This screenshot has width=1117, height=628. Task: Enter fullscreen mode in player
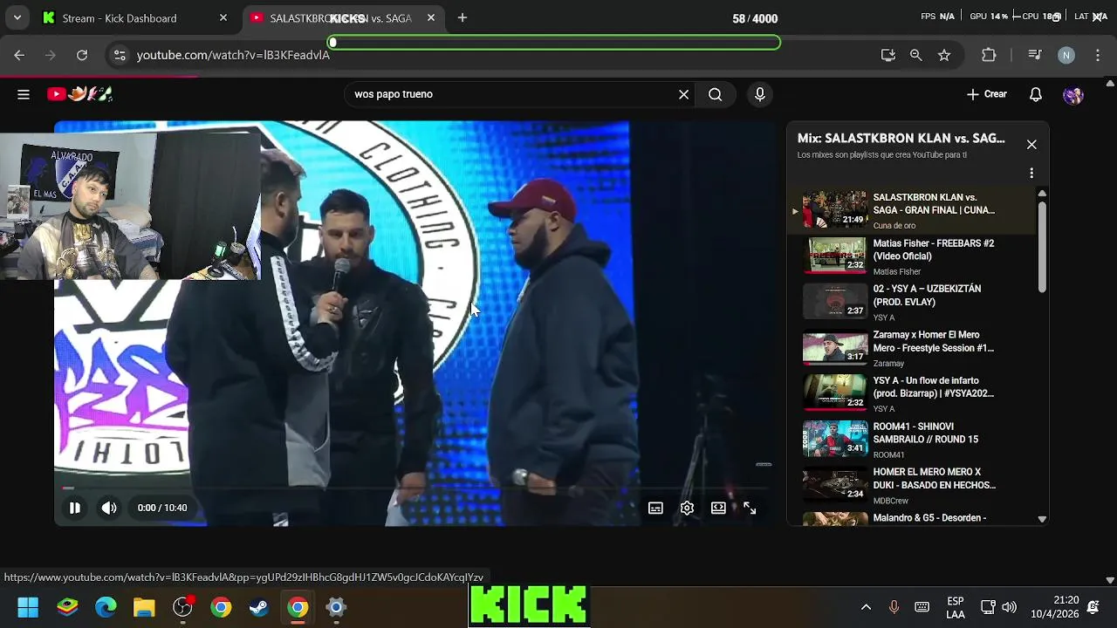[x=750, y=508]
